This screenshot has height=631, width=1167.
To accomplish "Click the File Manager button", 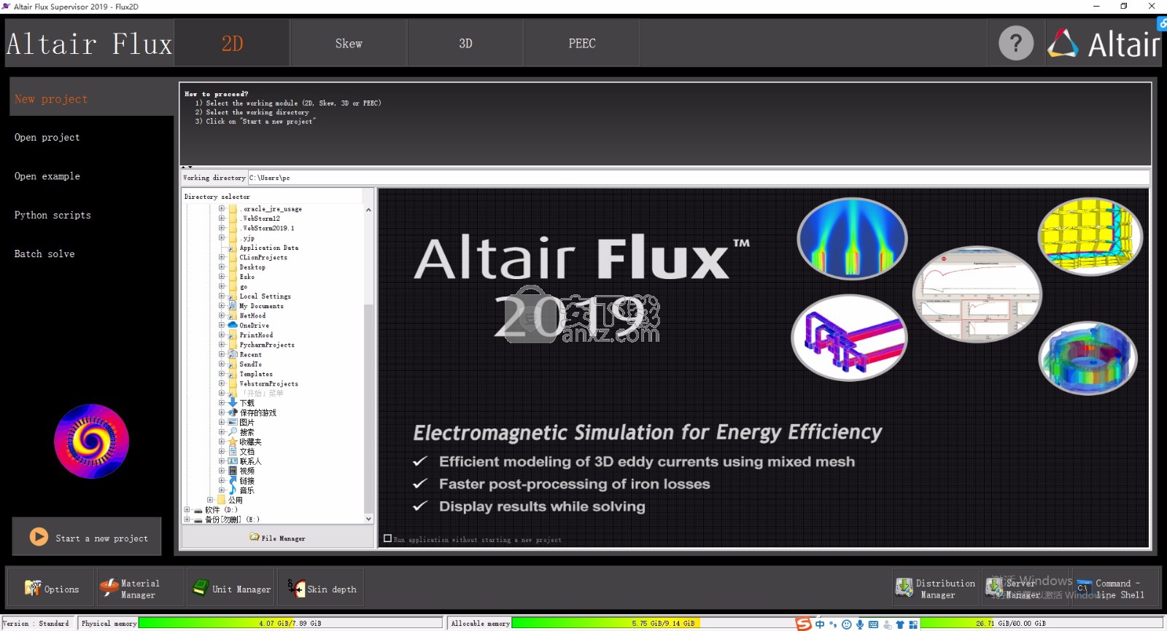I will coord(278,538).
